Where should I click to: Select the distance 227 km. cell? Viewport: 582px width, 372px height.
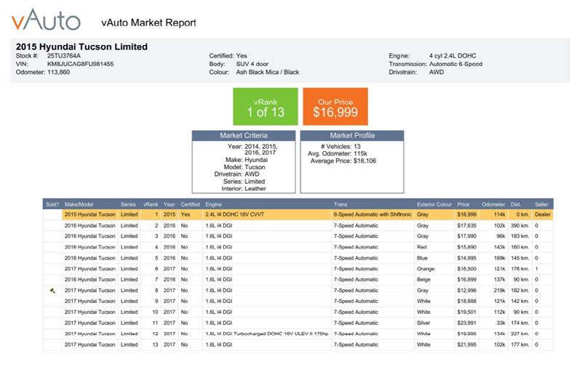[520, 333]
